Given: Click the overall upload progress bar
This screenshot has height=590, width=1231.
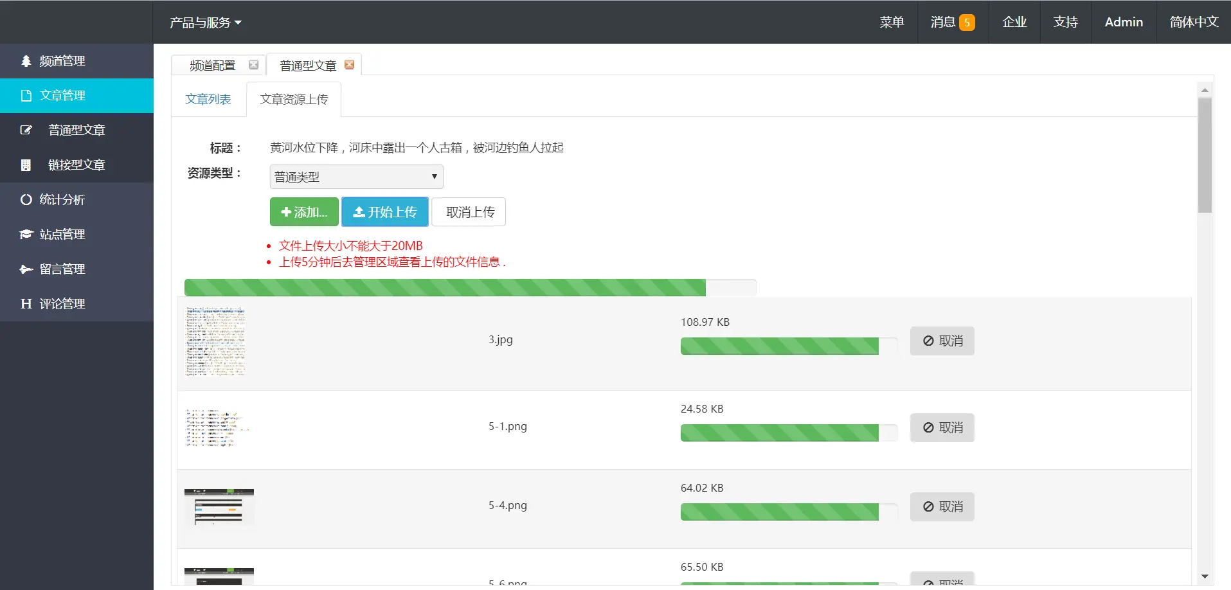Looking at the screenshot, I should (470, 287).
